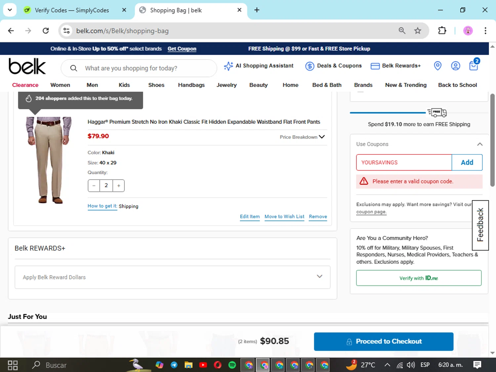Remove the Haggar pants from bag
The image size is (496, 372).
pos(318,217)
